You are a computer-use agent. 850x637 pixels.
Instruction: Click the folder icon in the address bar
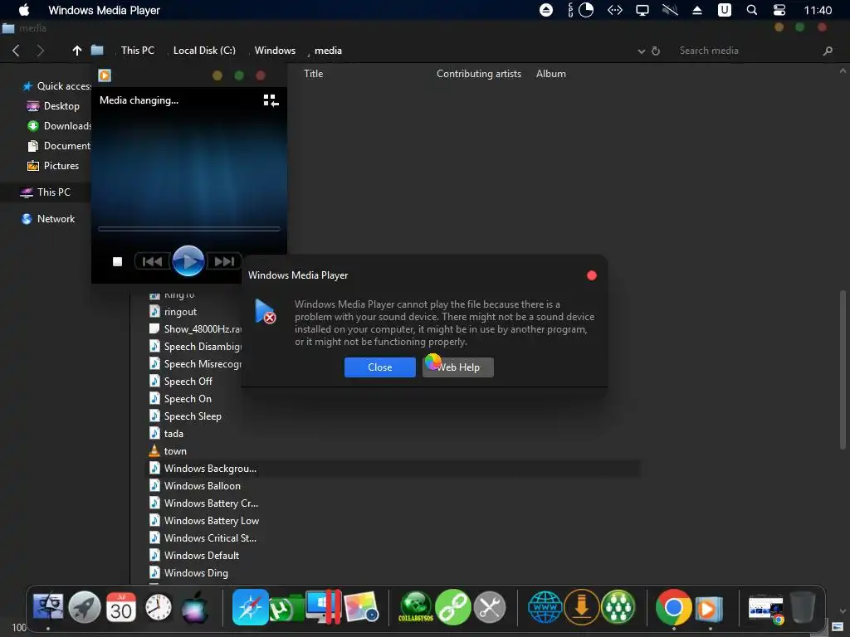point(97,50)
